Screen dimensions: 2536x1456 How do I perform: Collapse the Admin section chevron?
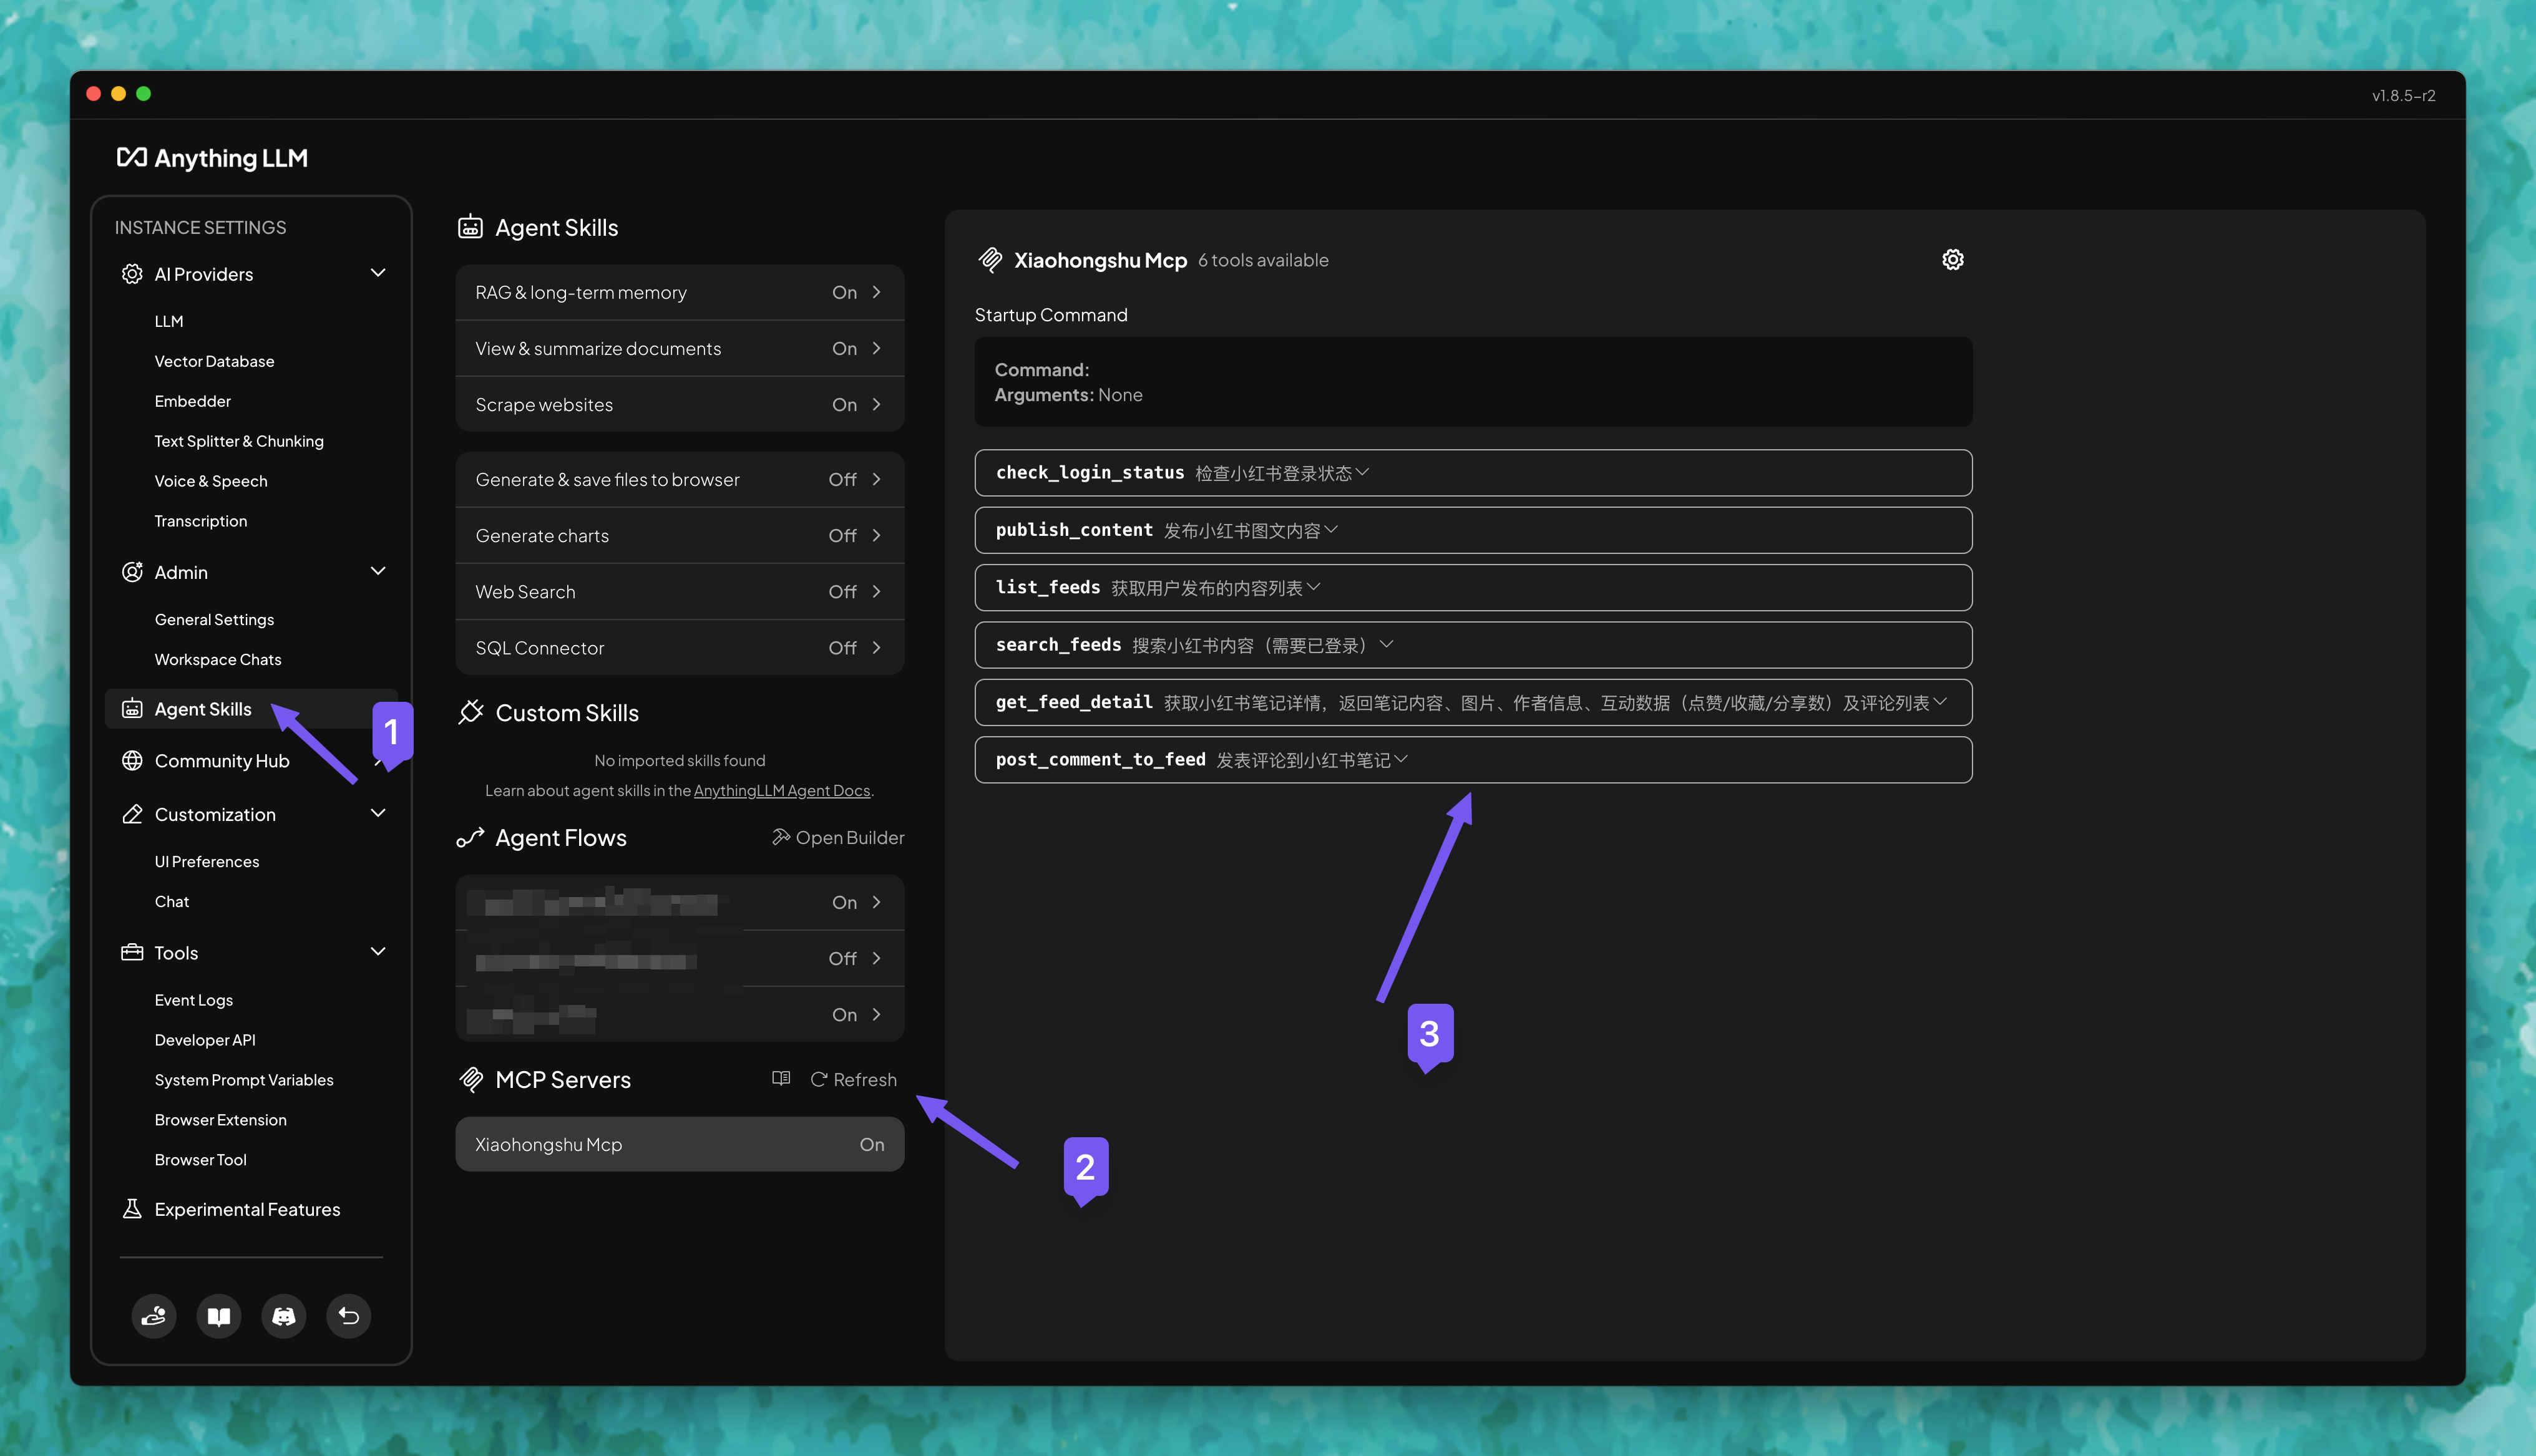coord(378,571)
